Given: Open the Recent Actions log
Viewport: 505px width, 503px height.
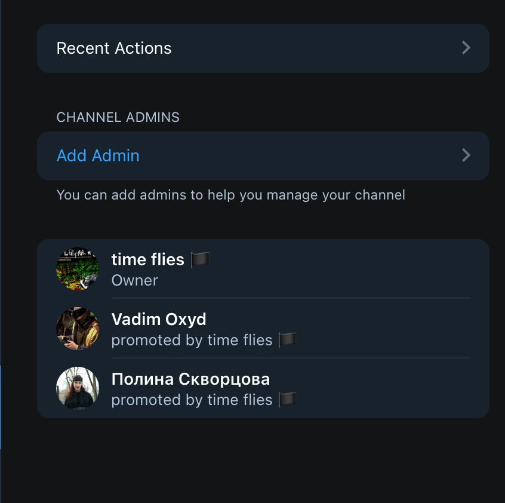Looking at the screenshot, I should (114, 48).
